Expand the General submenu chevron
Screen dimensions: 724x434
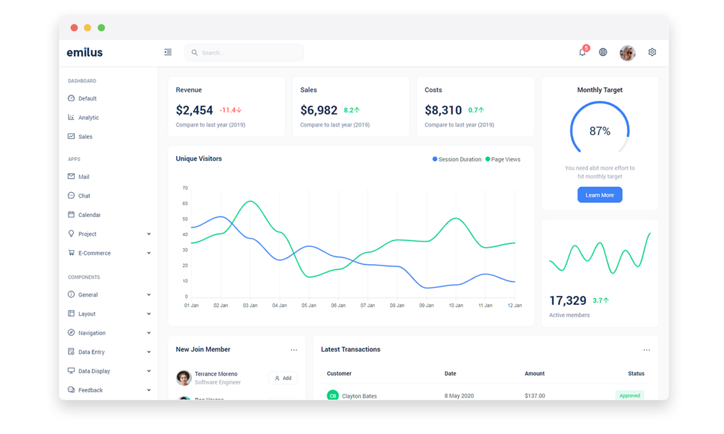(149, 295)
